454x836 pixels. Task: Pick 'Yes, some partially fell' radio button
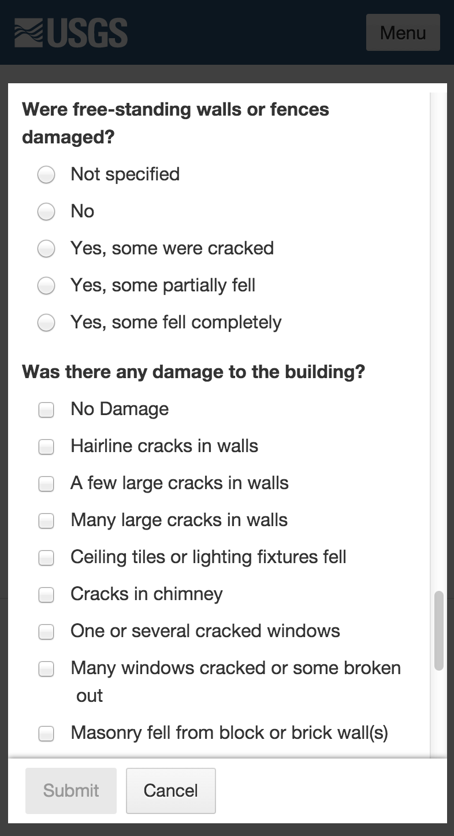[x=46, y=286]
